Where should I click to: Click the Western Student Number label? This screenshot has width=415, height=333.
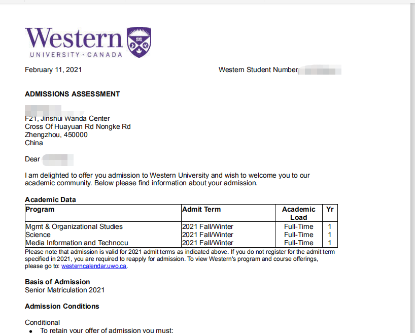click(x=258, y=70)
